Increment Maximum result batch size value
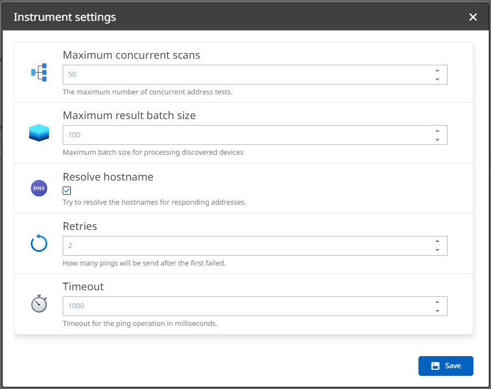The image size is (491, 389). tap(437, 131)
